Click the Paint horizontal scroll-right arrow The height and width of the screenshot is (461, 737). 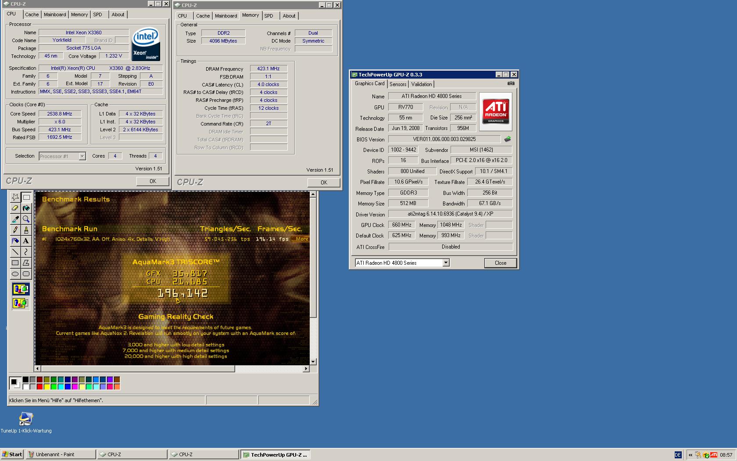[x=306, y=369]
